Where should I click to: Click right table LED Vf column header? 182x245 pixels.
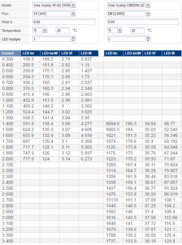[152, 53]
